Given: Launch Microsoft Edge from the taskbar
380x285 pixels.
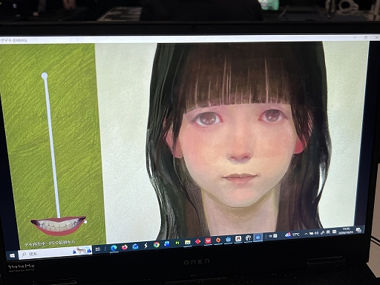Looking at the screenshot, I should click(114, 248).
